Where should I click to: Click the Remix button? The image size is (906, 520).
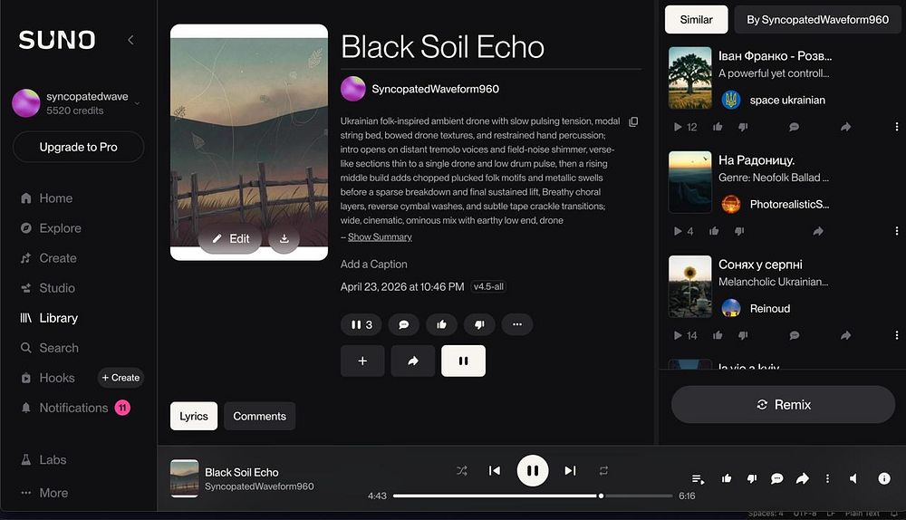783,404
